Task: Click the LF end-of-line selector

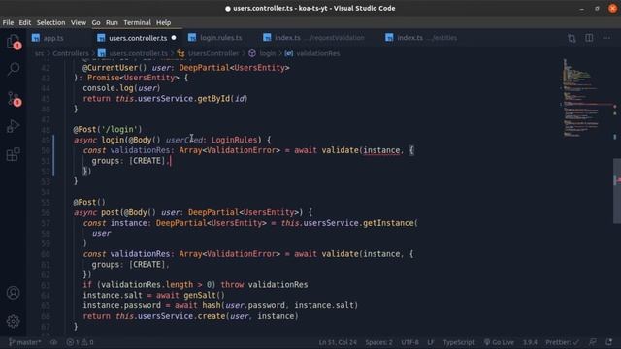Action: click(x=431, y=342)
